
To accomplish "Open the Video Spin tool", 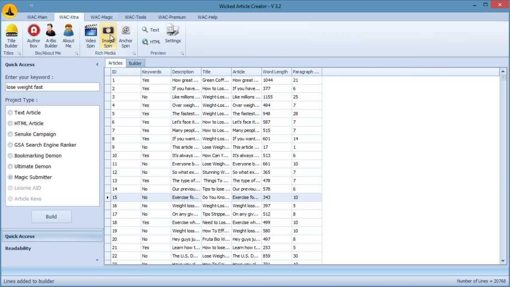I will click(x=90, y=36).
